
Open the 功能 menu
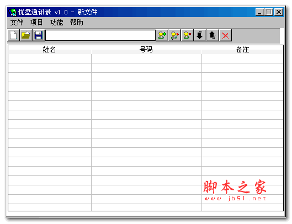pos(56,23)
